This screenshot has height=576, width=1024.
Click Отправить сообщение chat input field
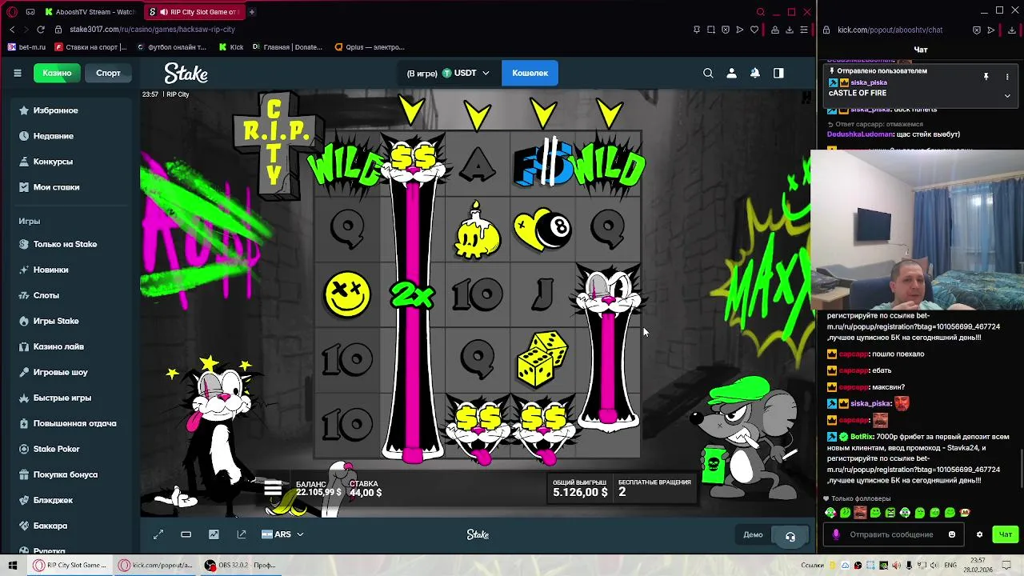point(892,534)
